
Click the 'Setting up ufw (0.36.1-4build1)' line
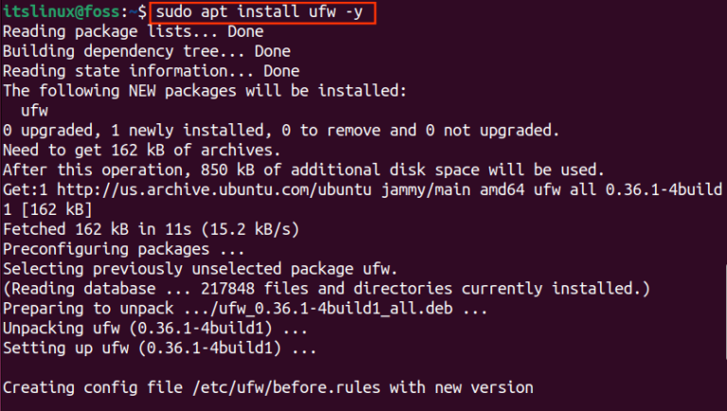(x=159, y=348)
